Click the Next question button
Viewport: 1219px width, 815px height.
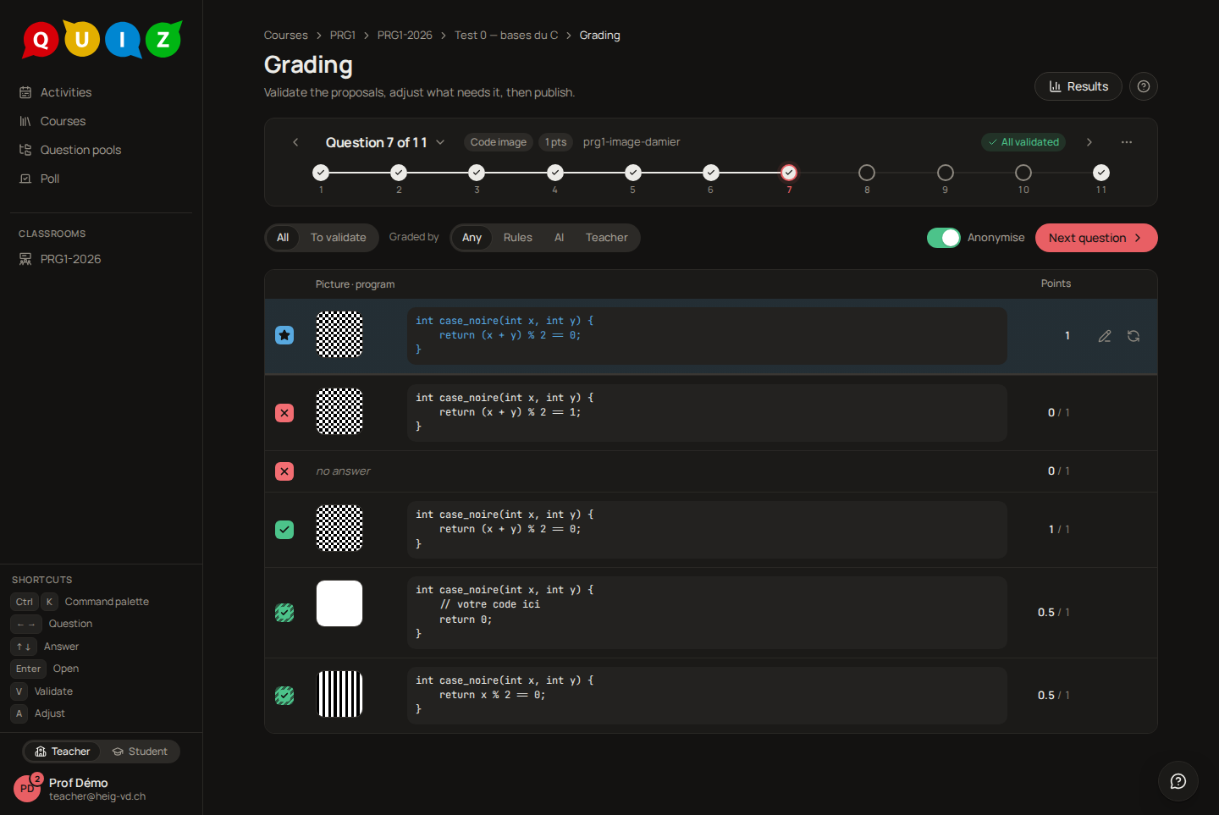click(x=1096, y=238)
